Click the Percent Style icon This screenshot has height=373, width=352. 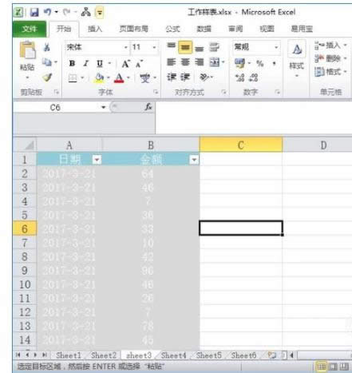click(260, 63)
